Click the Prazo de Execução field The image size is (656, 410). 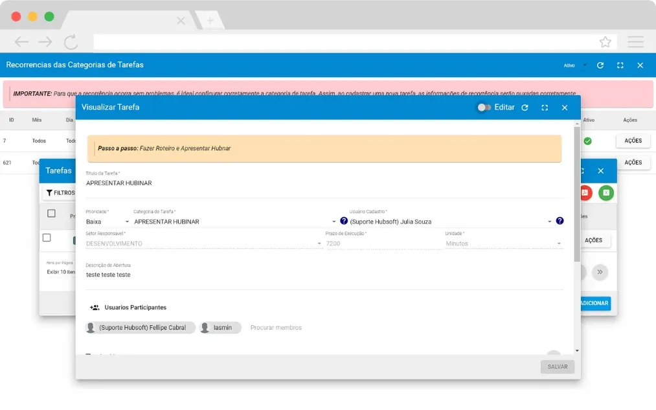tap(383, 244)
